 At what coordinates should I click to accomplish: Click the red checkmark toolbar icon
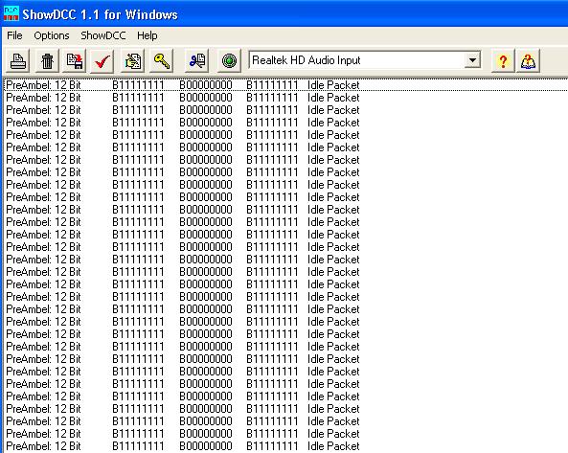(x=102, y=61)
